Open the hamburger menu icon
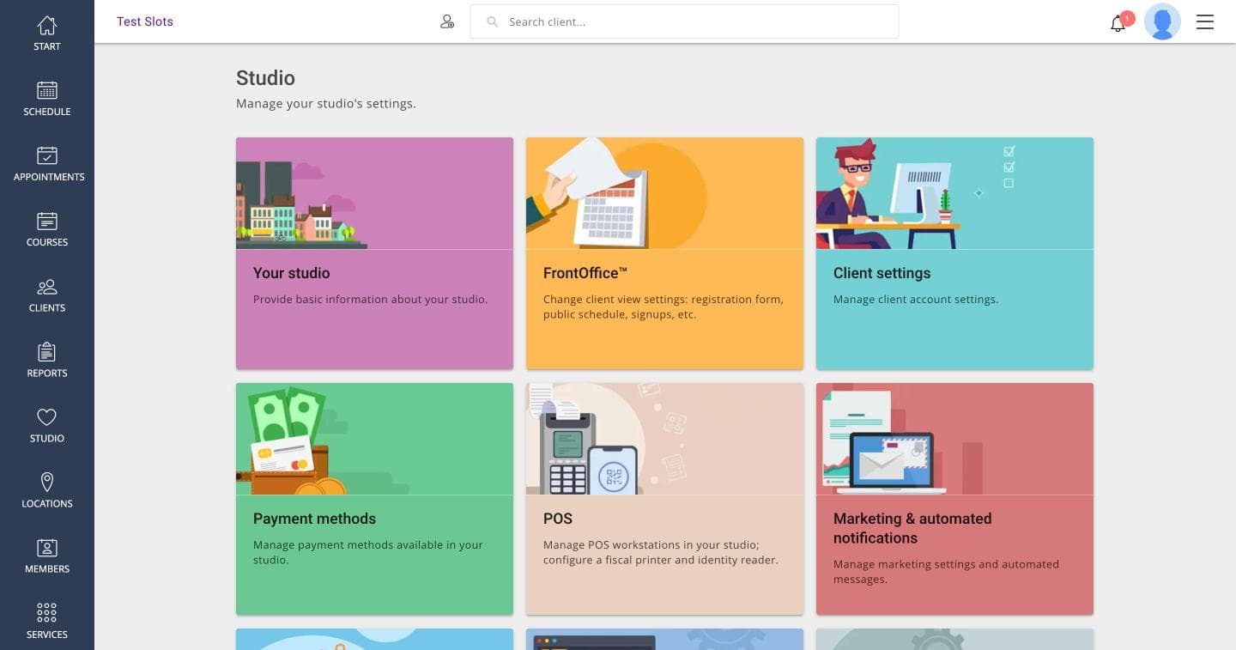 tap(1205, 22)
